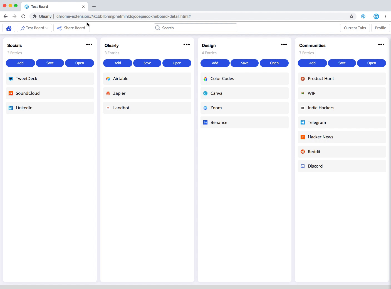
Task: Open the Hacker News entry text
Action: point(320,137)
